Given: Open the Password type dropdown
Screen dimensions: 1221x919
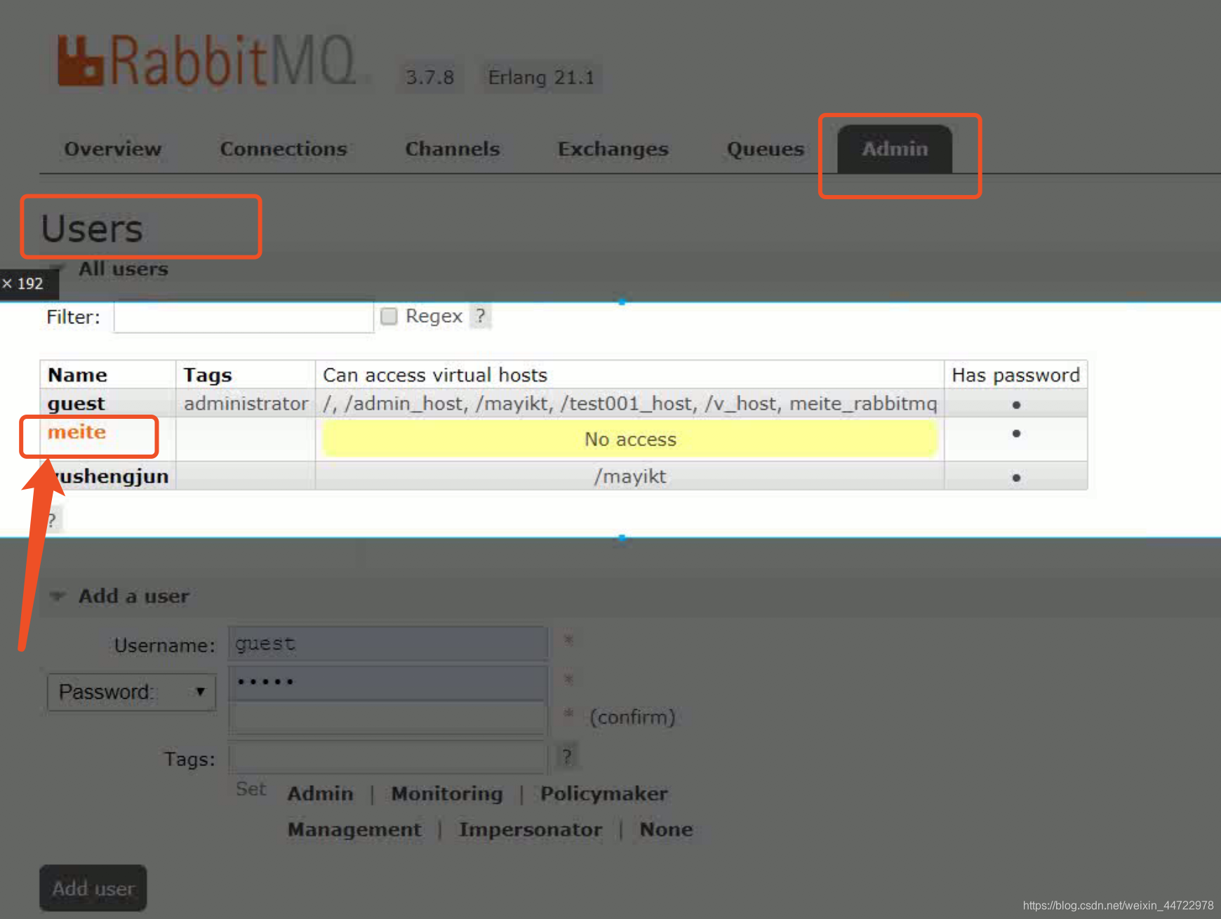Looking at the screenshot, I should pyautogui.click(x=131, y=692).
